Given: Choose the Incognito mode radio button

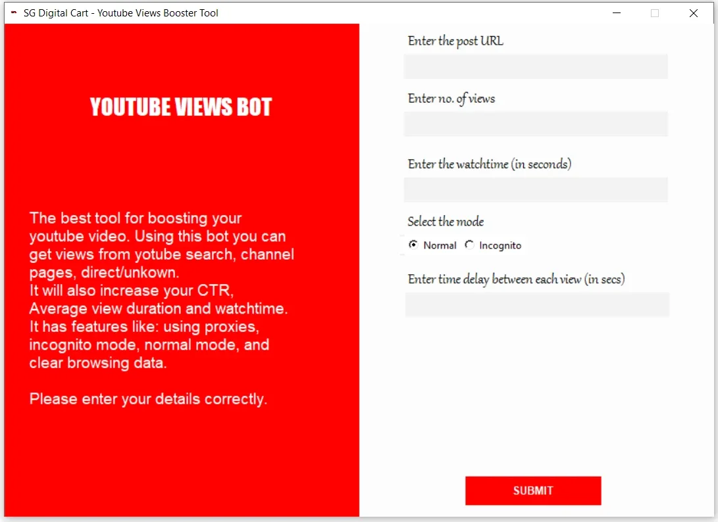Looking at the screenshot, I should 469,245.
